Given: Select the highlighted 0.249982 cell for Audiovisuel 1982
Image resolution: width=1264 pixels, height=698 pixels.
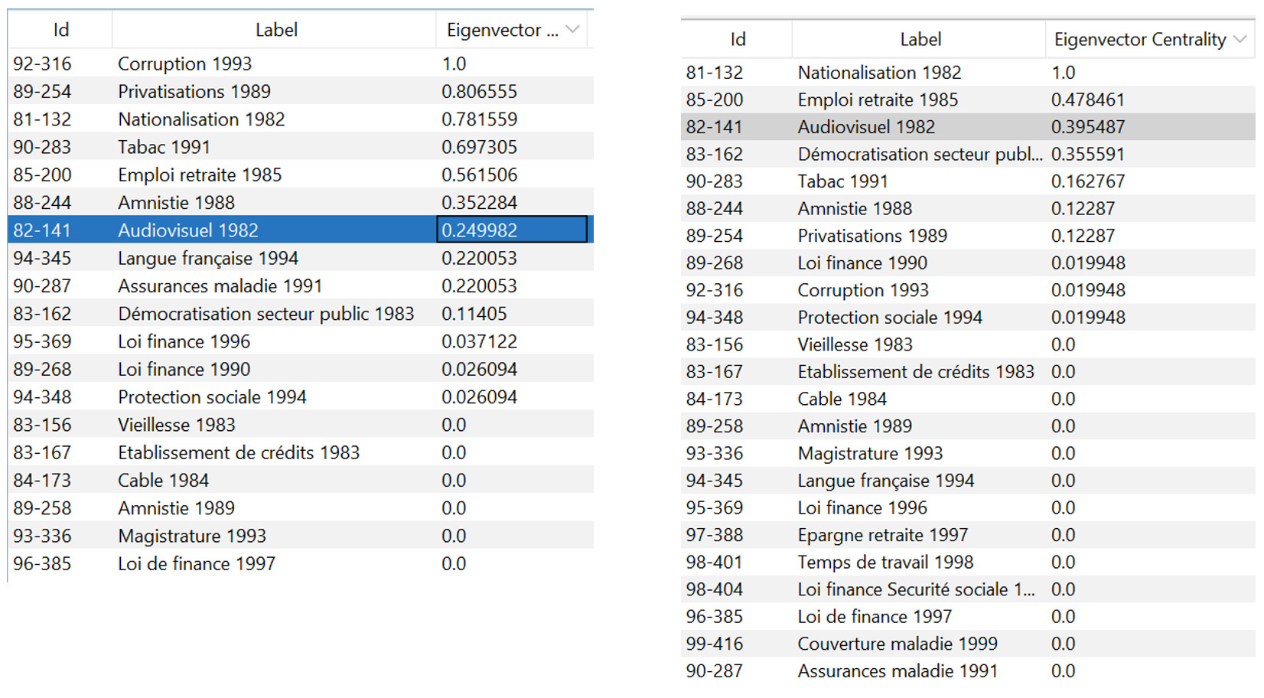Looking at the screenshot, I should coord(511,230).
